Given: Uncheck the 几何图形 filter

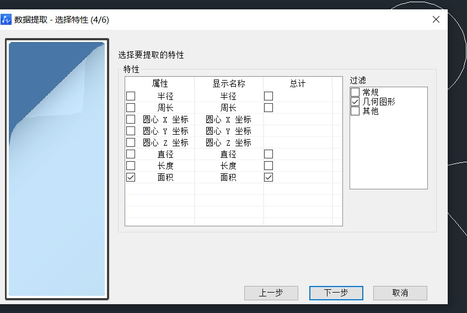Looking at the screenshot, I should (x=355, y=102).
